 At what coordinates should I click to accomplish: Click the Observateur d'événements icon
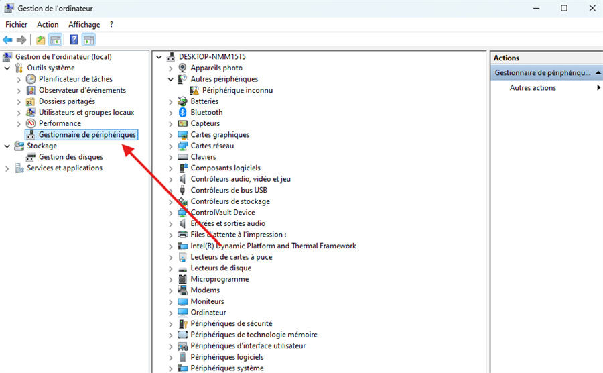(x=31, y=90)
